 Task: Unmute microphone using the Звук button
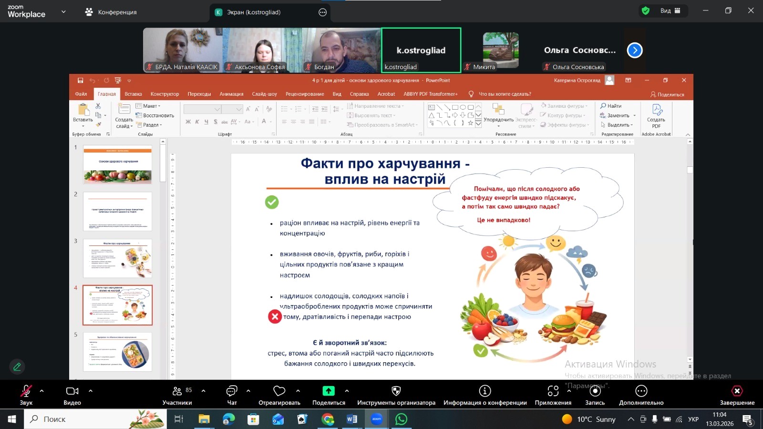[26, 391]
